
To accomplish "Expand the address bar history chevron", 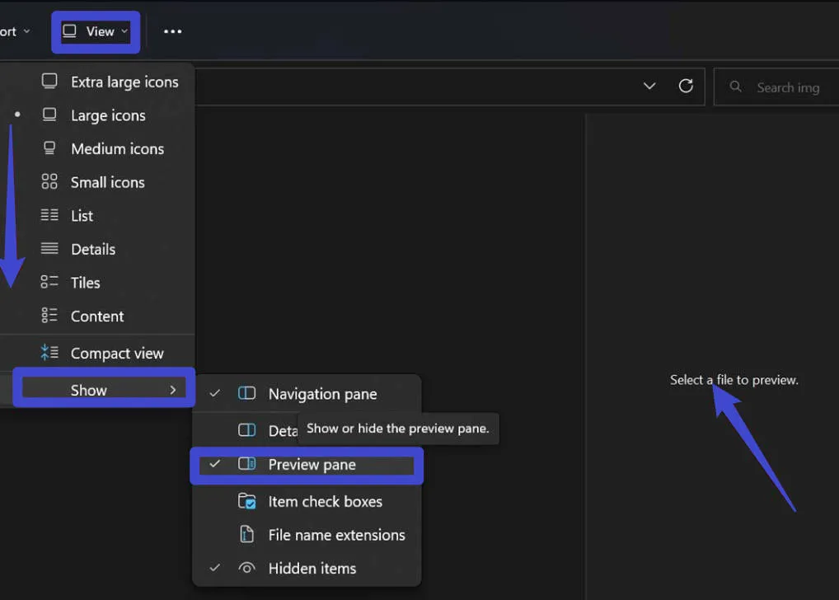I will point(649,87).
